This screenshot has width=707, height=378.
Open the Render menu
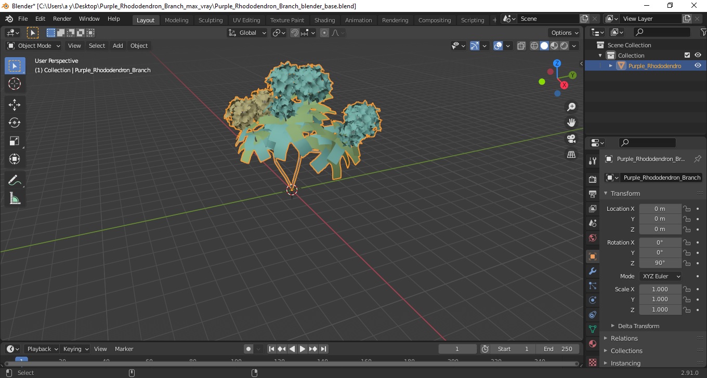(62, 19)
